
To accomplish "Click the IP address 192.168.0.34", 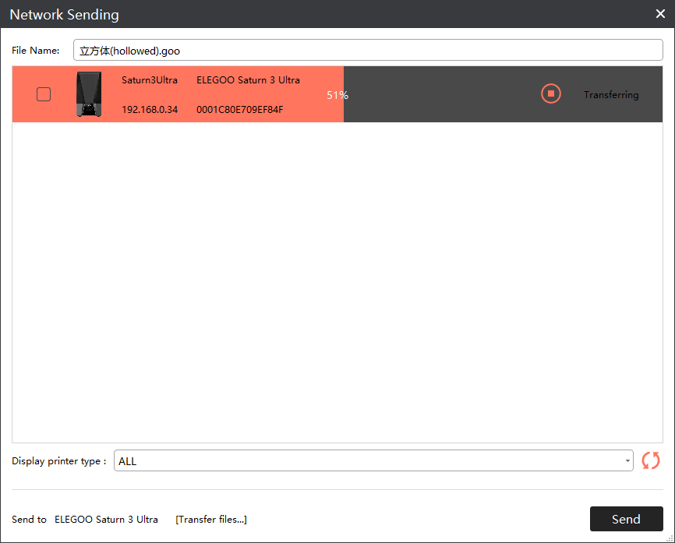I will pos(150,110).
